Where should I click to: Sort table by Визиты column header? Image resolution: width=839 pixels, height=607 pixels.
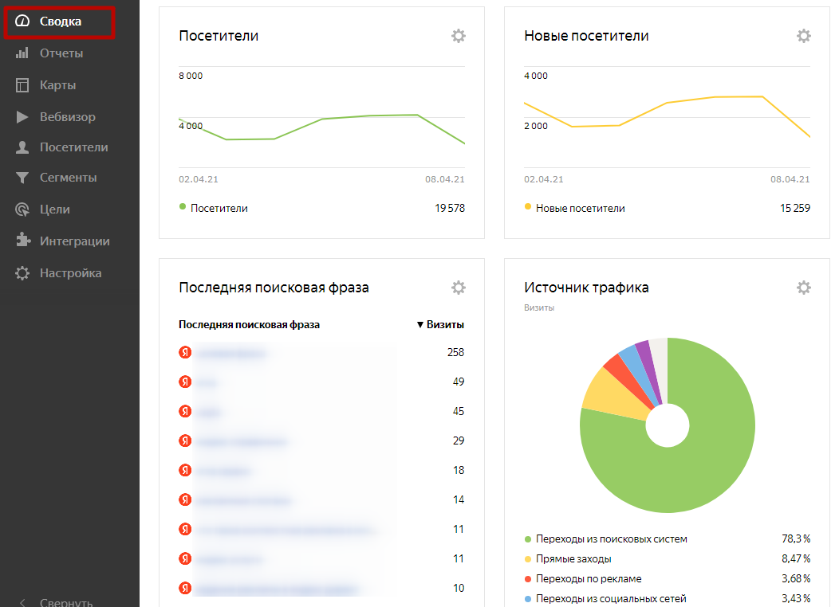click(440, 325)
